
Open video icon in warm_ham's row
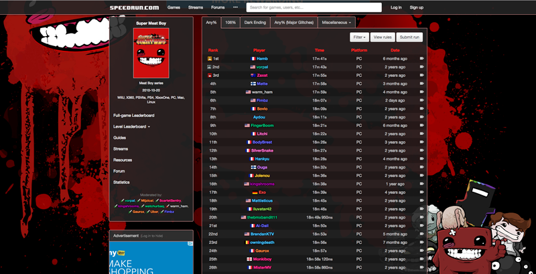point(421,92)
